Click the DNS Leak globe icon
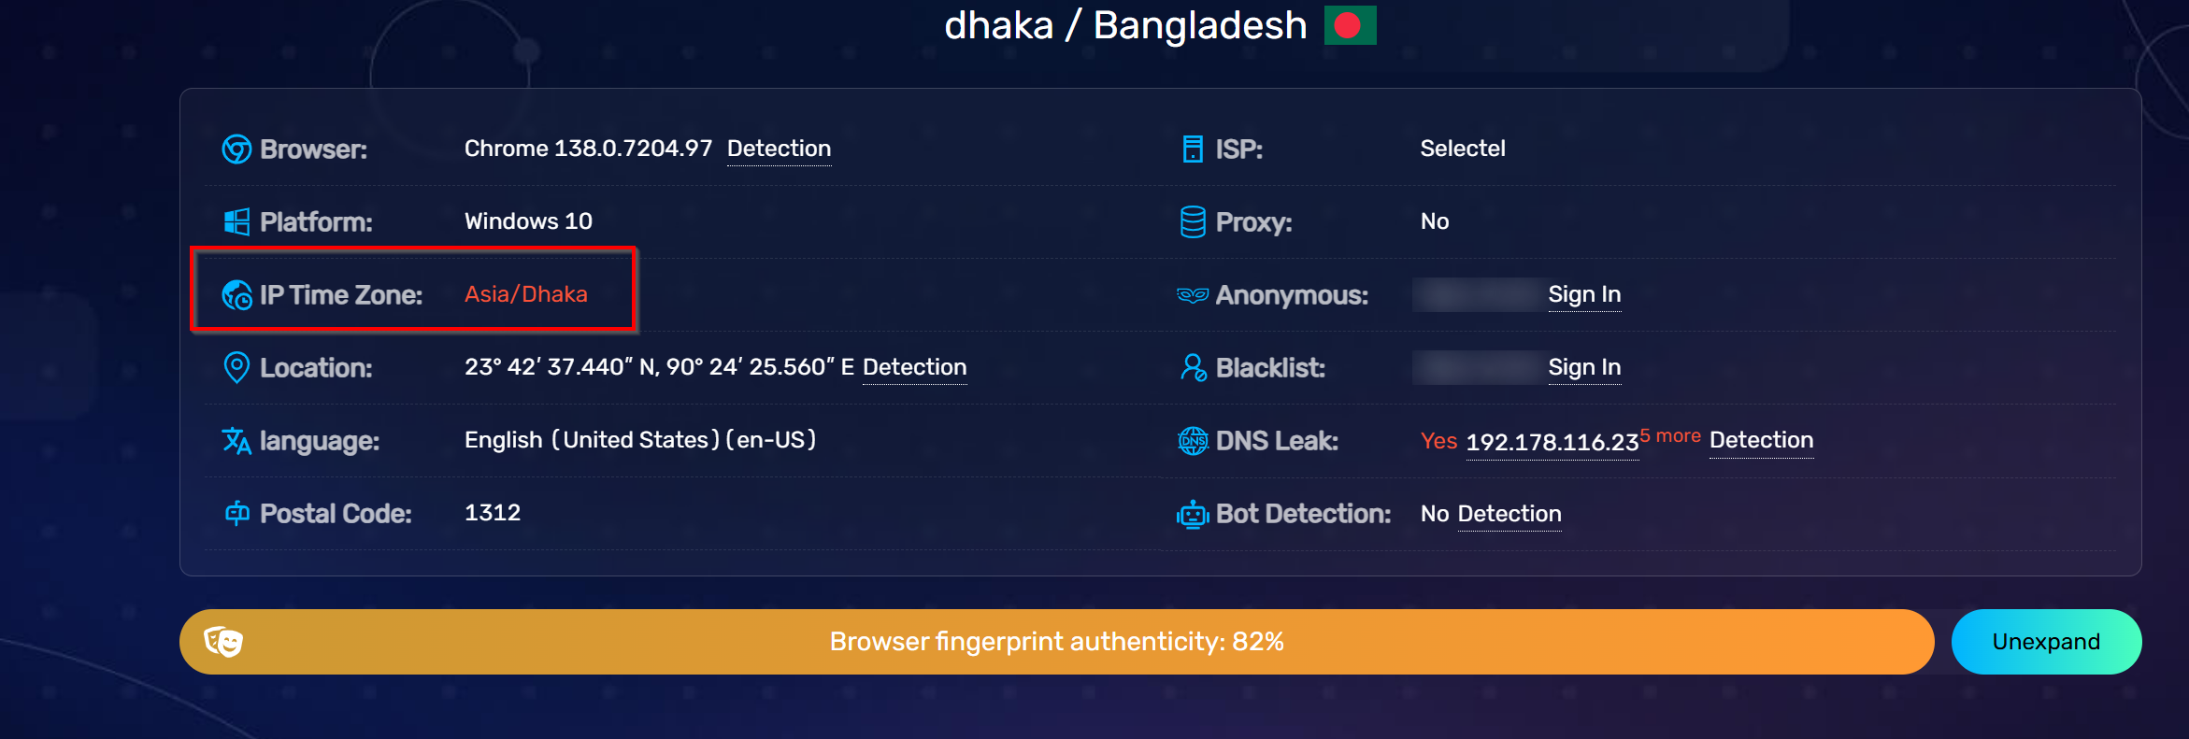The image size is (2189, 739). (x=1193, y=441)
